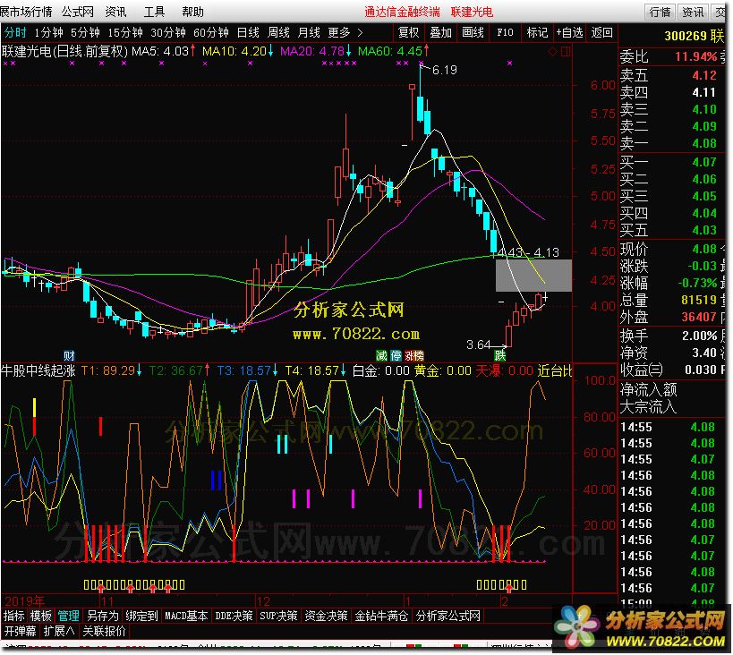Click the 绑定到 bind tab
This screenshot has width=733, height=655.
tap(141, 617)
